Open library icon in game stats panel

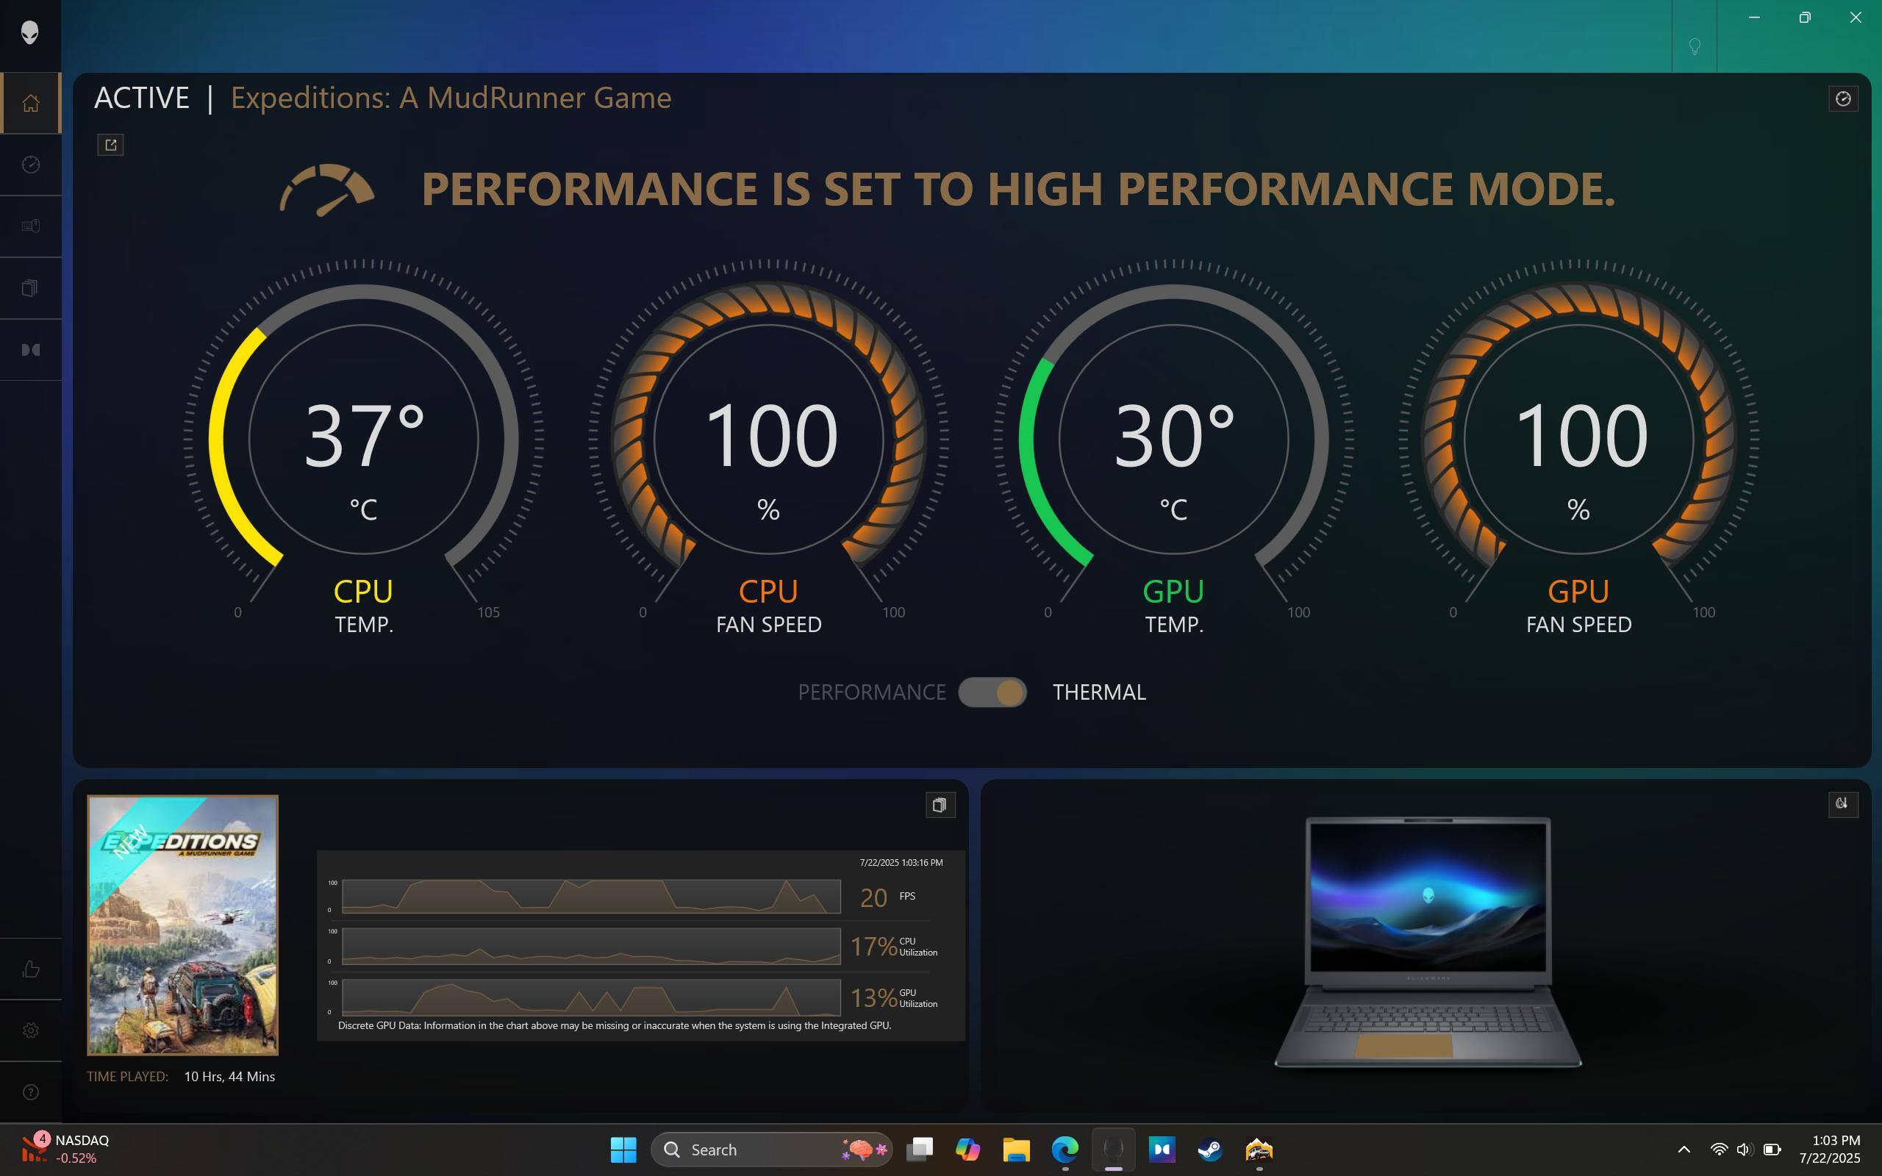pyautogui.click(x=940, y=805)
